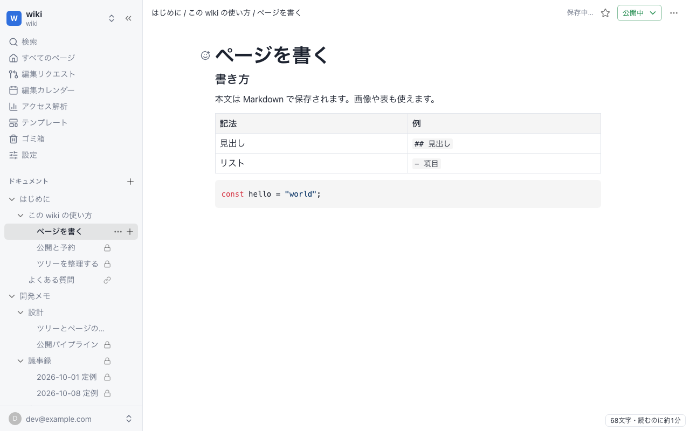Open the 公開中 status dropdown
Image resolution: width=690 pixels, height=431 pixels.
(x=639, y=13)
